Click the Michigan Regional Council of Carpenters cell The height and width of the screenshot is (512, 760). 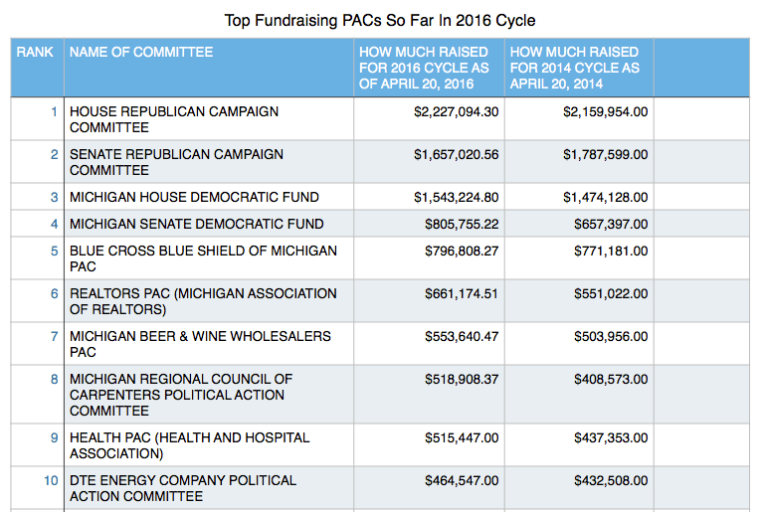(182, 394)
